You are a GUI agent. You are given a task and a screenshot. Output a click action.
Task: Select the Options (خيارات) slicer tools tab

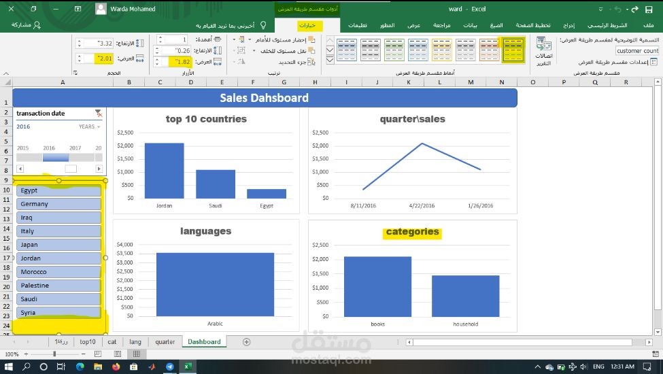tap(307, 25)
